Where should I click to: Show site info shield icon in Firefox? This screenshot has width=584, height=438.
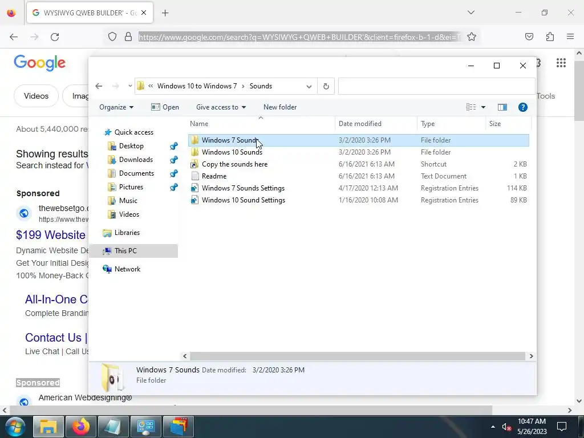coord(112,36)
